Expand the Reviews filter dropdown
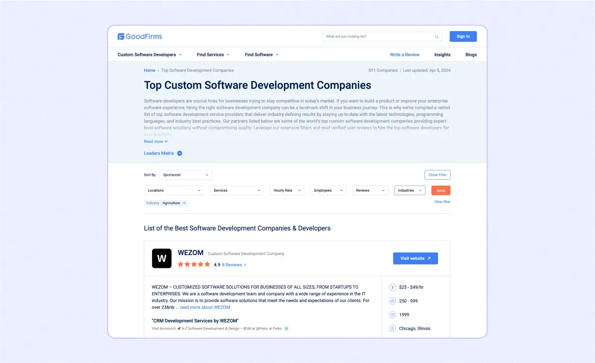Screen dimensions: 595x363 tap(370, 190)
